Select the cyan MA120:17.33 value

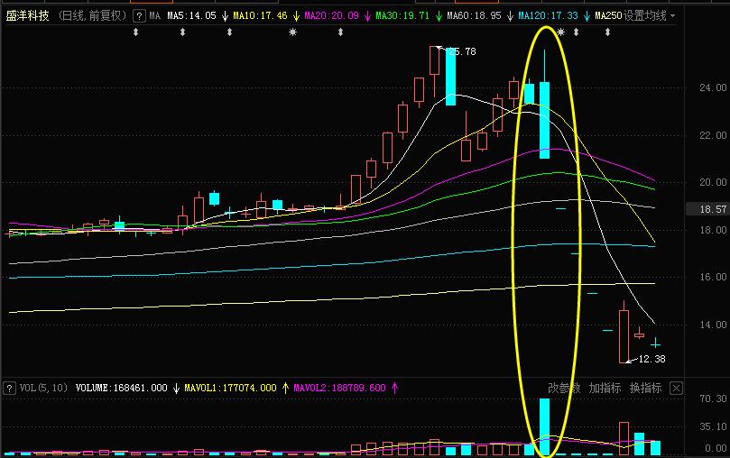click(548, 16)
